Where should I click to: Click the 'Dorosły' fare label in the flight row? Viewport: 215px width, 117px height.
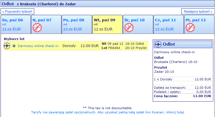[69, 46]
